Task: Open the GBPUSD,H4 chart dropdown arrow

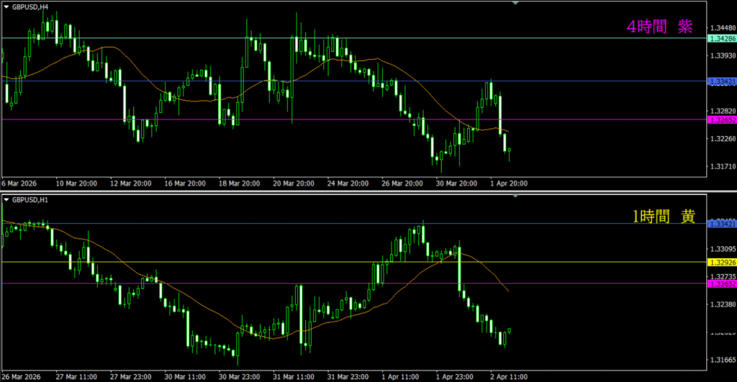Action: [x=6, y=6]
